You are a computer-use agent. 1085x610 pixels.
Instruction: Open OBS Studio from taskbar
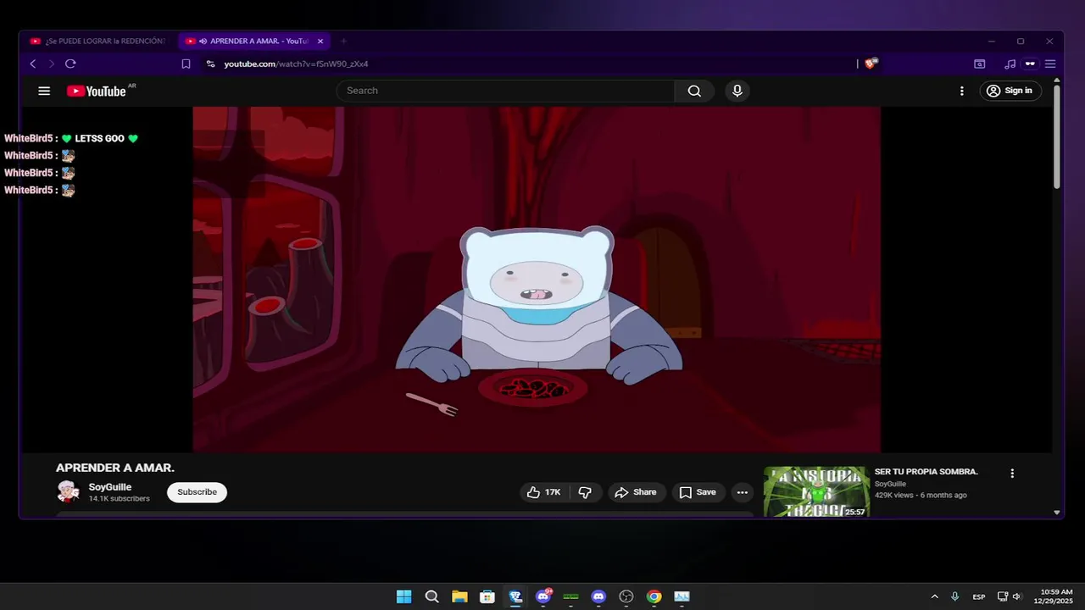[x=626, y=596]
